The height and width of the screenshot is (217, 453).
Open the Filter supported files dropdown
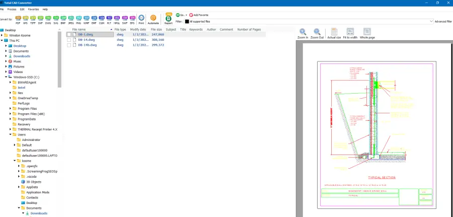(431, 21)
